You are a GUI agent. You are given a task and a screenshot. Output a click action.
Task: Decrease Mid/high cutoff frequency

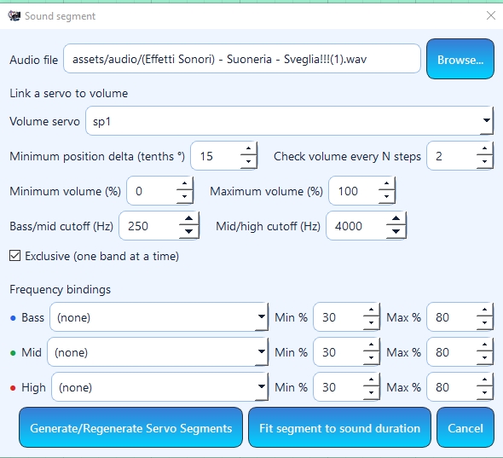(x=396, y=232)
